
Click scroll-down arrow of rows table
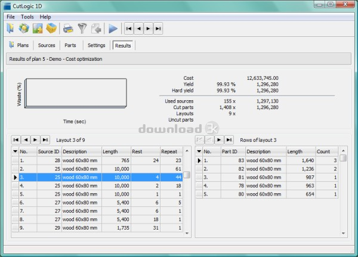coord(343,233)
